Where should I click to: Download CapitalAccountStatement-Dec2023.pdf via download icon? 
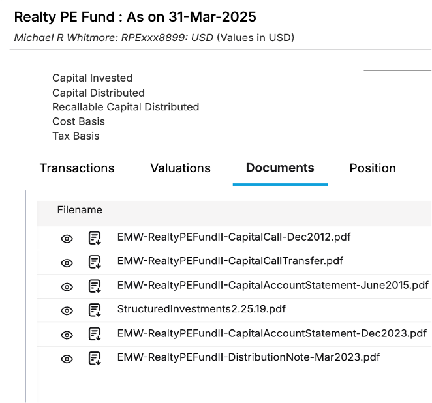click(x=95, y=334)
